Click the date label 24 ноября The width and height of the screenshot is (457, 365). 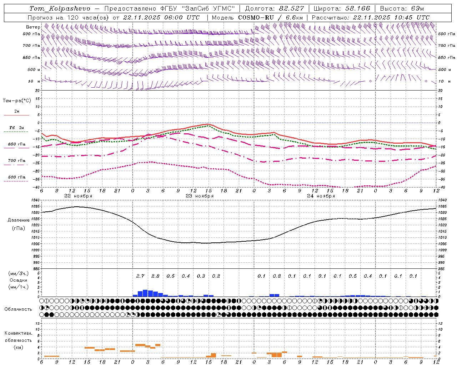321,196
